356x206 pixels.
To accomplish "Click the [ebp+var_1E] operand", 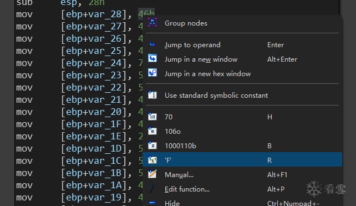I will click(x=93, y=137).
